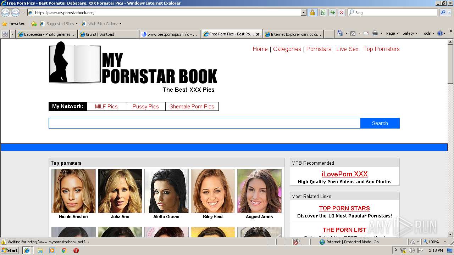Open the Riley Reid thumbnail

tap(213, 191)
